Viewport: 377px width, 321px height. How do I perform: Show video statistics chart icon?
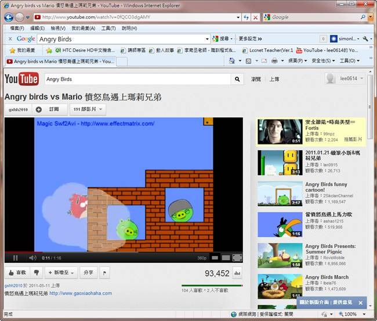point(237,273)
